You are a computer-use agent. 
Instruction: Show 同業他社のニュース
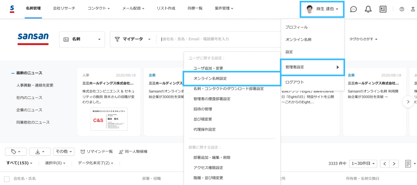(x=33, y=122)
